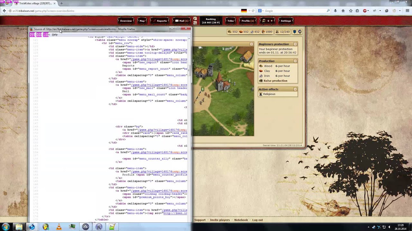Open the Support footer link
Screen dimensions: 412x231
[200, 220]
